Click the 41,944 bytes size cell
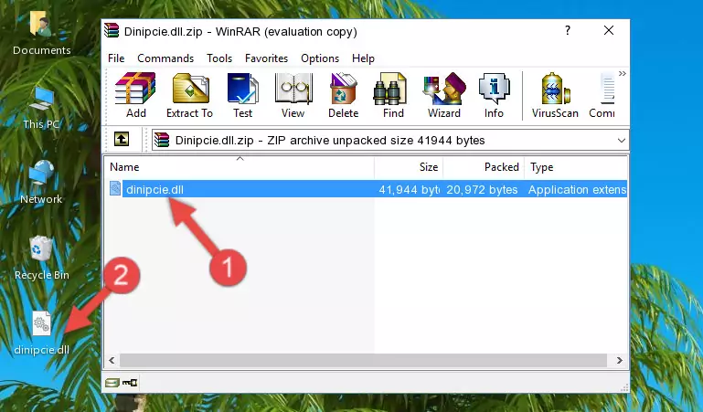The image size is (703, 412). click(x=409, y=189)
